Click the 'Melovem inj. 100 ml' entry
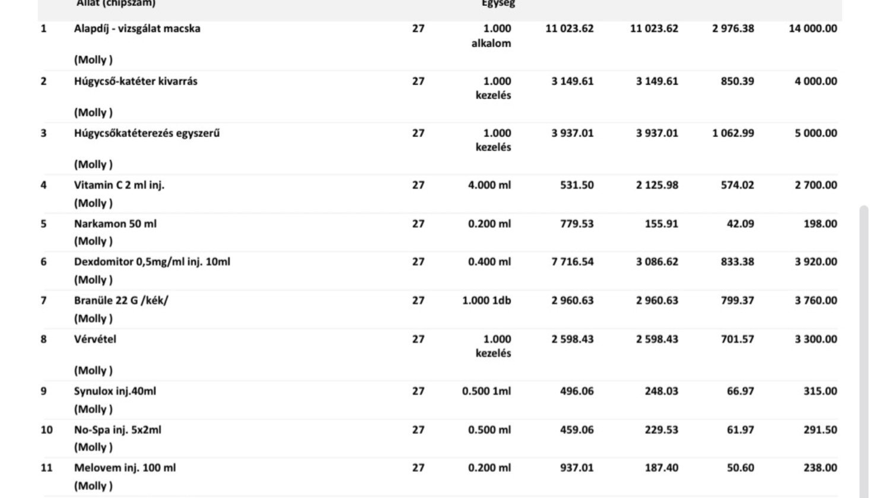The height and width of the screenshot is (498, 890). (x=125, y=468)
